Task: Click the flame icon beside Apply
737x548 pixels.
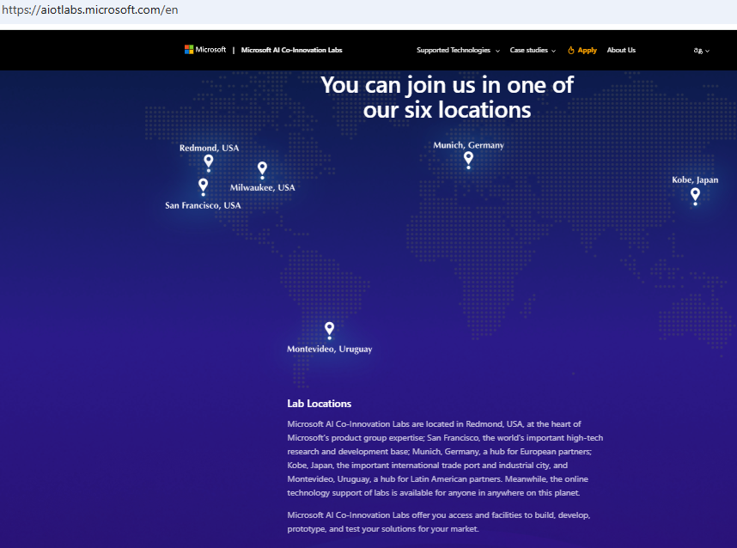Action: click(x=571, y=51)
